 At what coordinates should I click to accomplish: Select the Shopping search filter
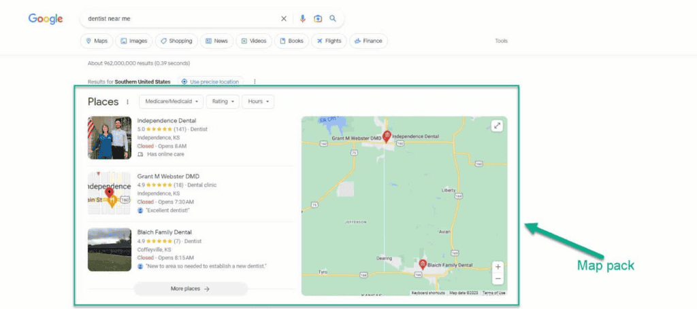(x=176, y=41)
